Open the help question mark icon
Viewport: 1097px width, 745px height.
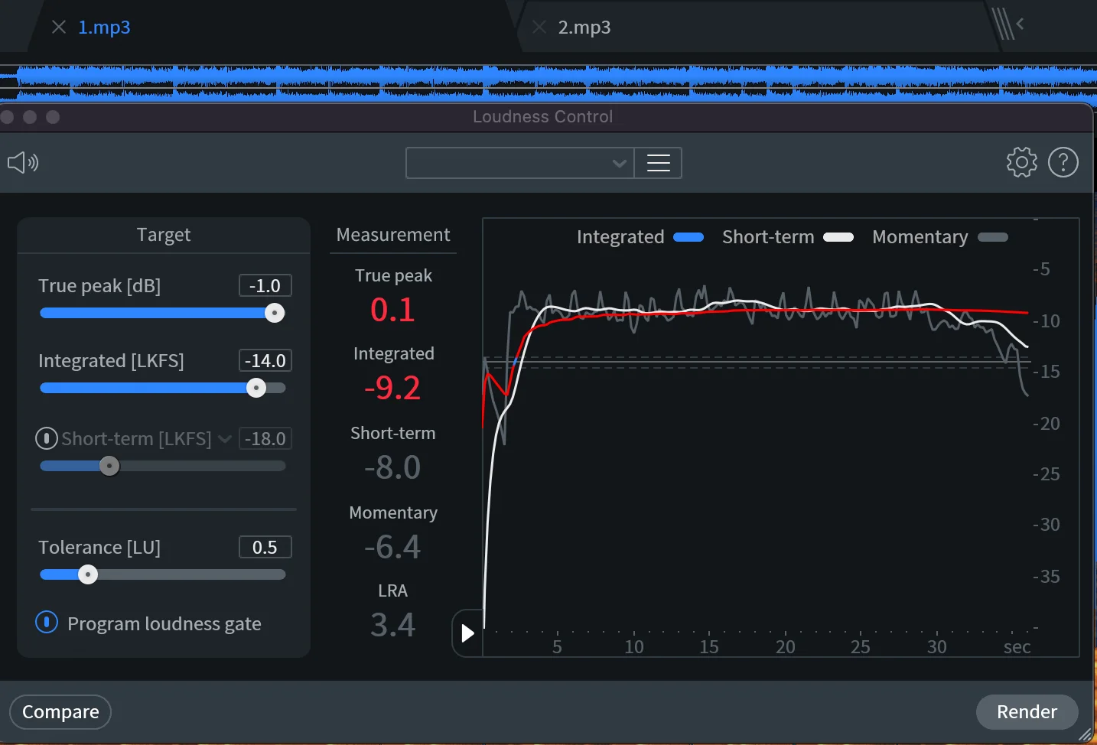pyautogui.click(x=1063, y=162)
